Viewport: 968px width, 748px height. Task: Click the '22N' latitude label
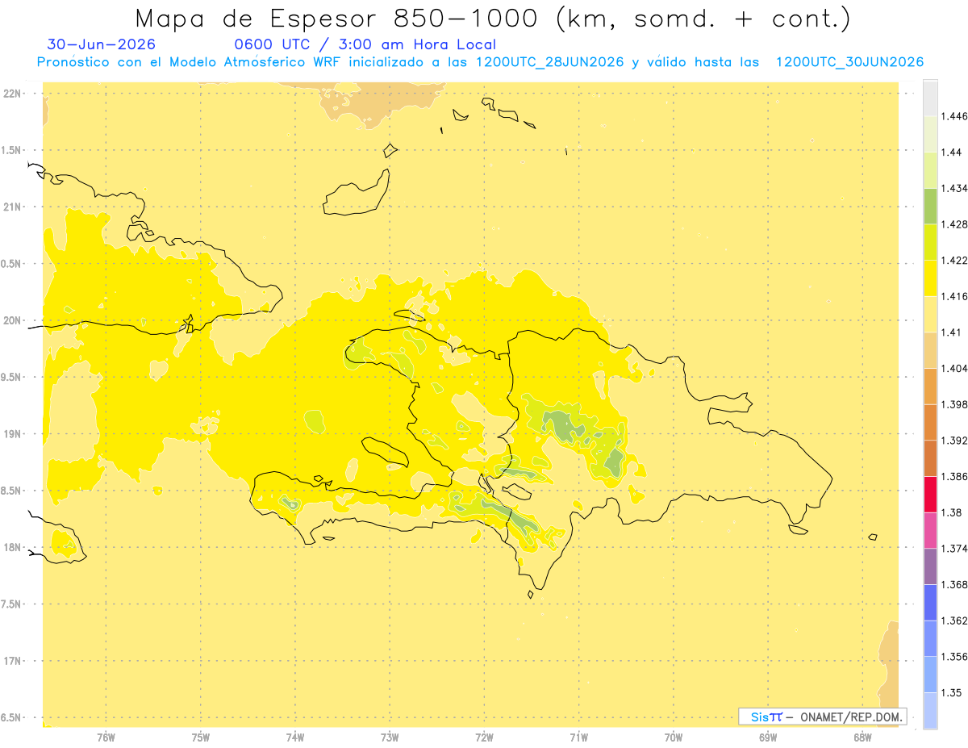[12, 94]
